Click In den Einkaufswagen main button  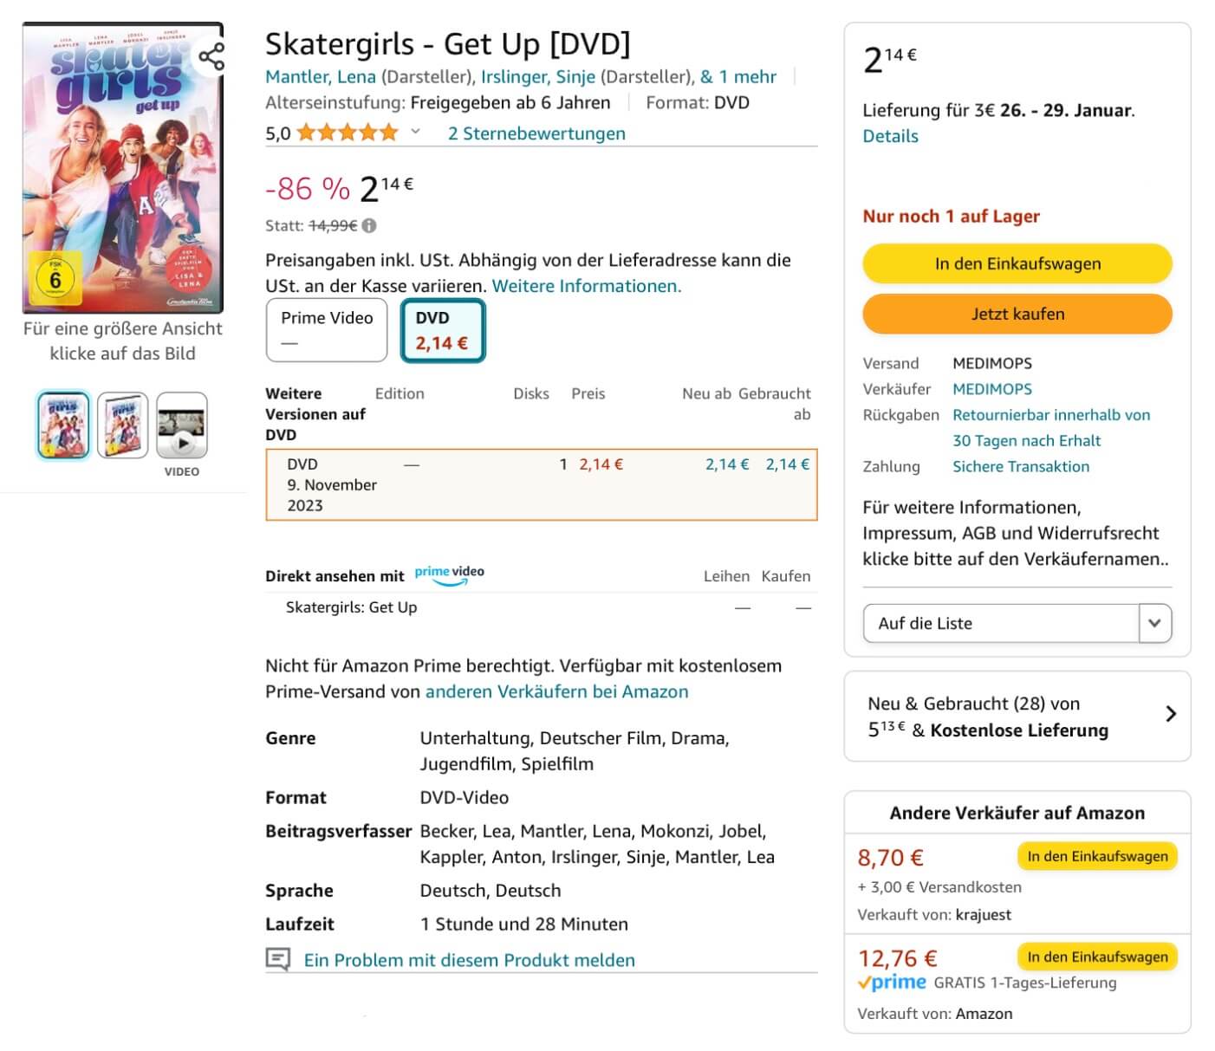1017,263
